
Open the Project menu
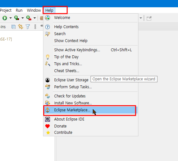point(6,10)
